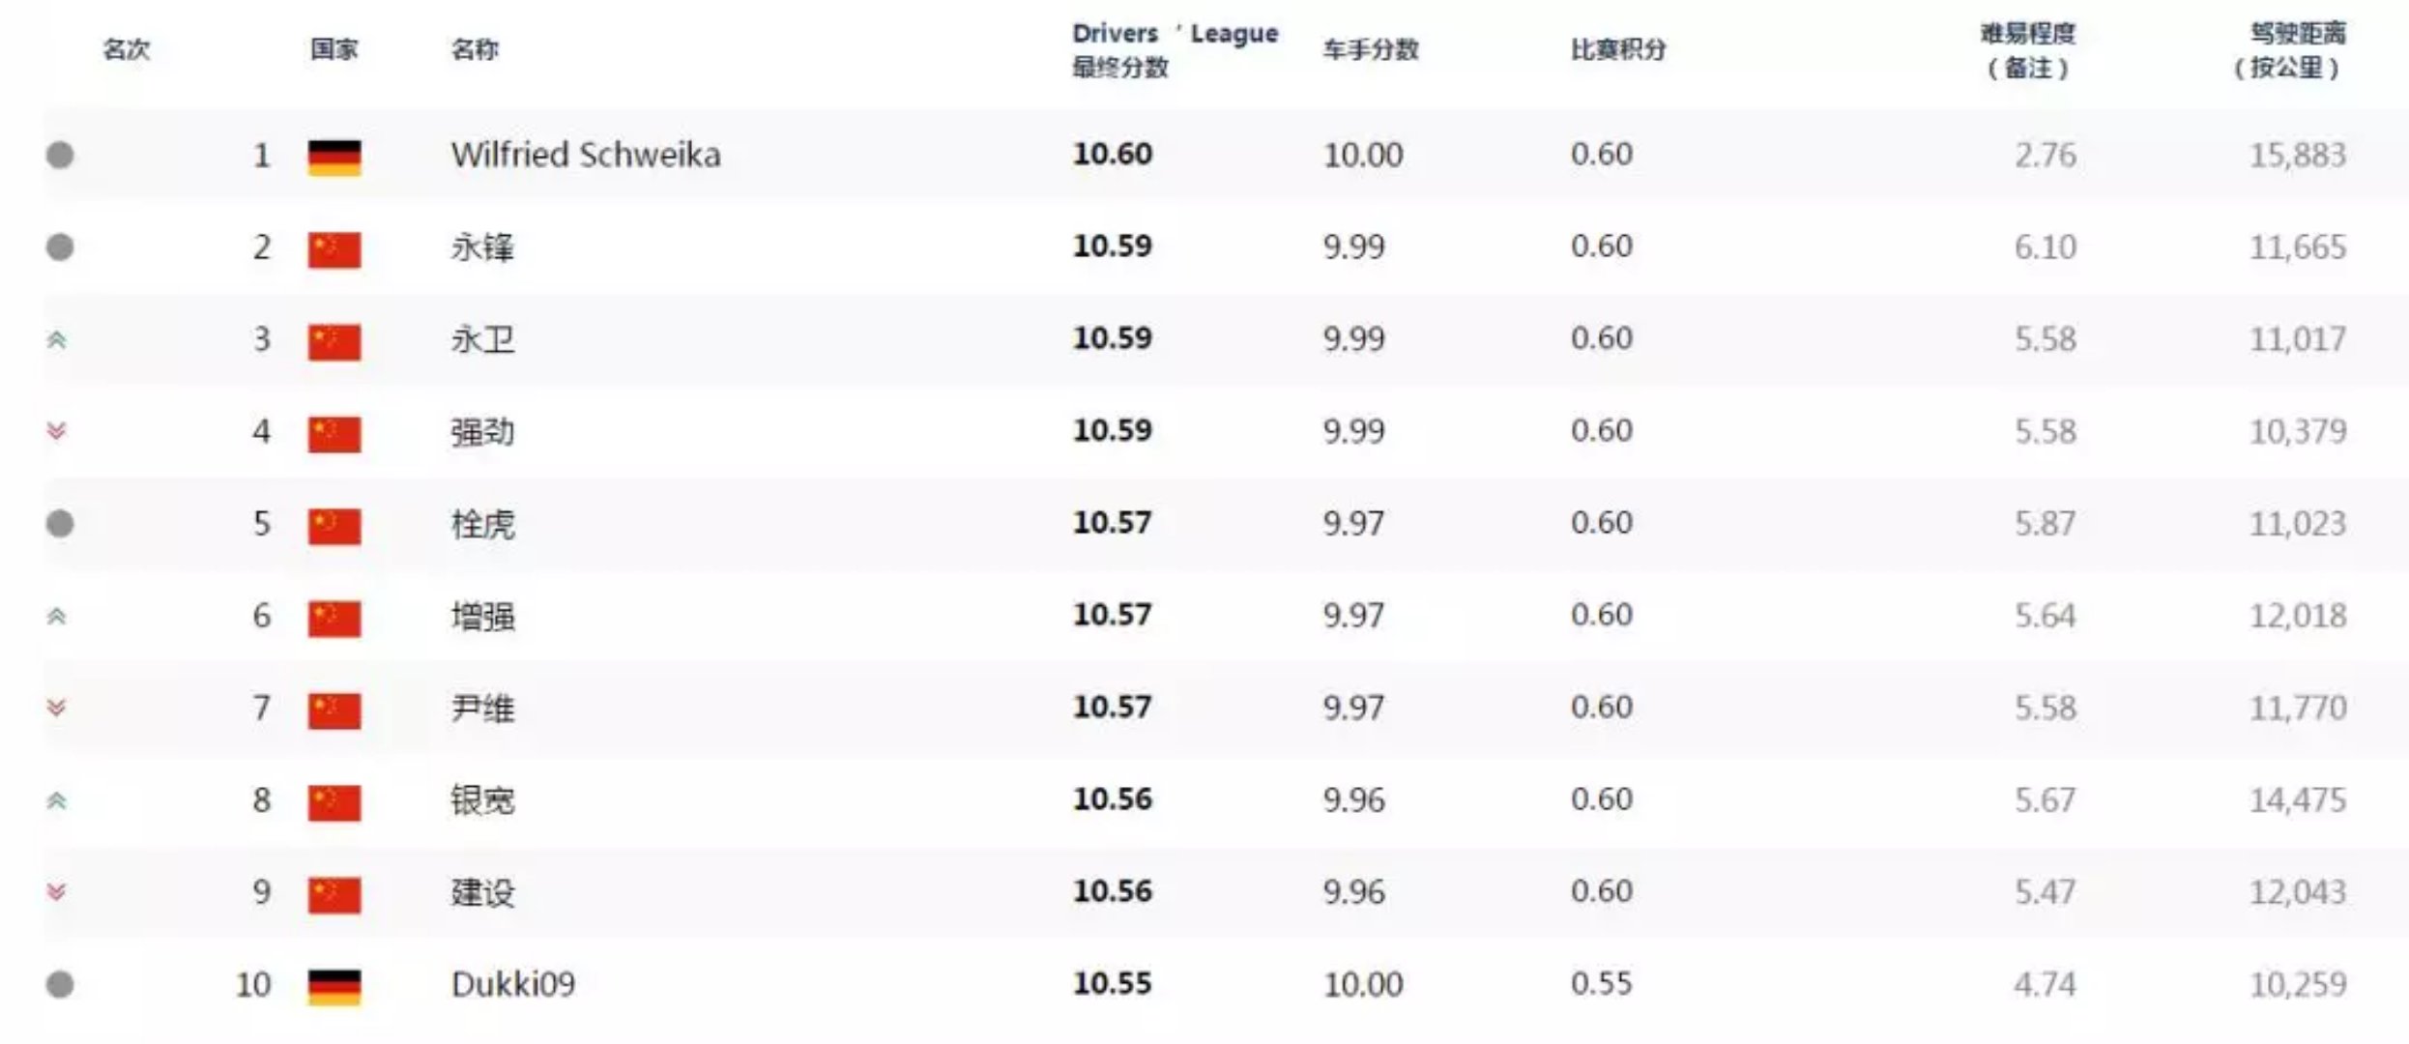Click the 名次 rank column header
Viewport: 2409px width, 1044px height.
(x=127, y=49)
